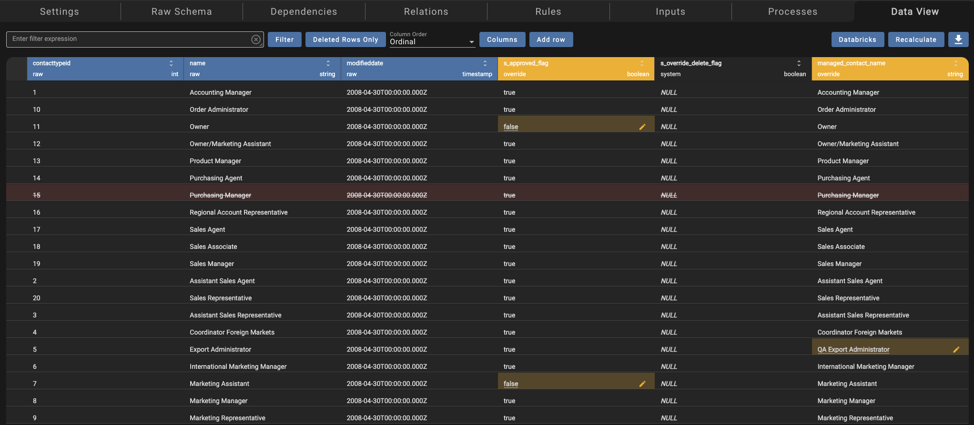Clear the filter expression with the X icon
The height and width of the screenshot is (425, 974).
[x=256, y=40]
